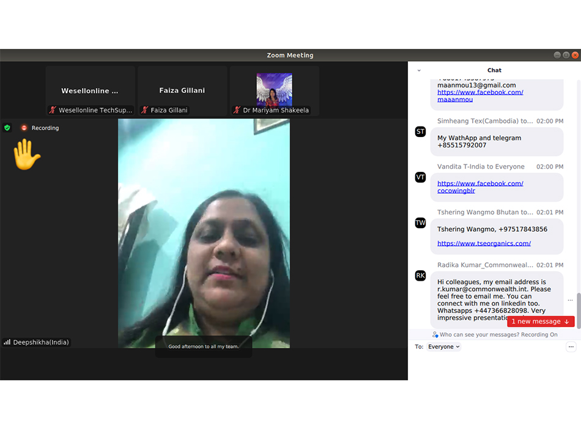Jump to the '1 new message' notification
The height and width of the screenshot is (428, 581).
pyautogui.click(x=541, y=321)
